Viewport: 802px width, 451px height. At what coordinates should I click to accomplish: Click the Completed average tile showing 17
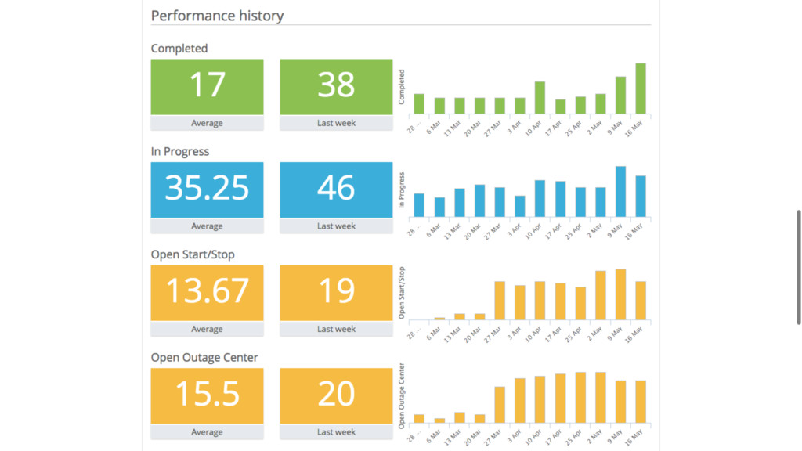tap(207, 87)
